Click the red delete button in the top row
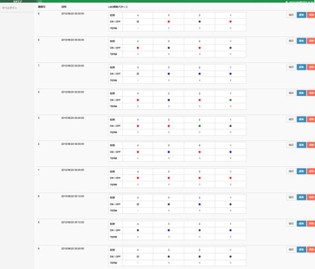Viewport: 315px width, 269px height. pos(311,15)
